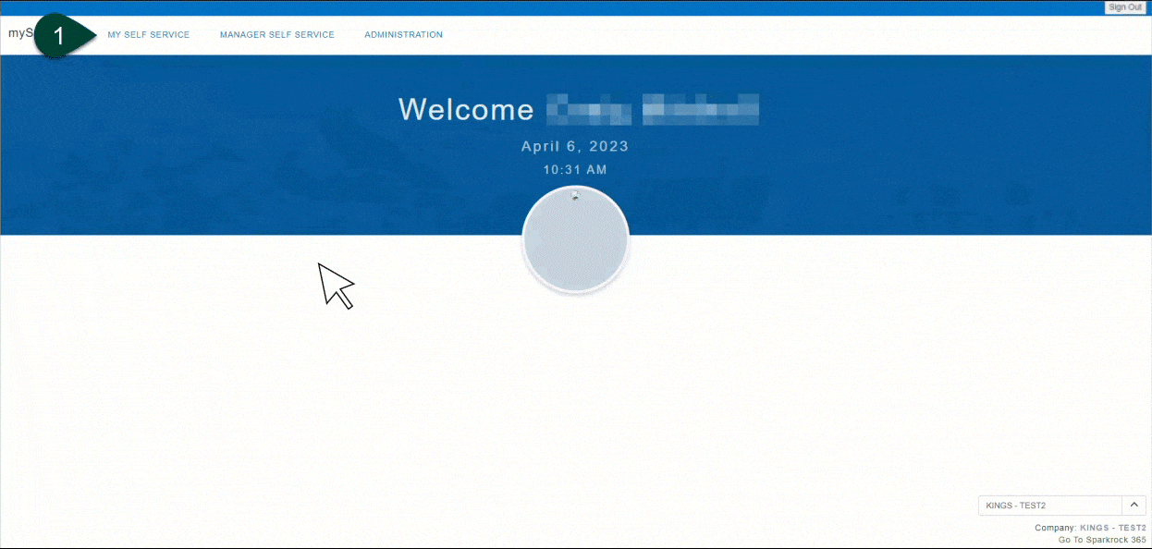Click the Welcome heading text
Screen dimensions: 1152x549
coord(466,110)
